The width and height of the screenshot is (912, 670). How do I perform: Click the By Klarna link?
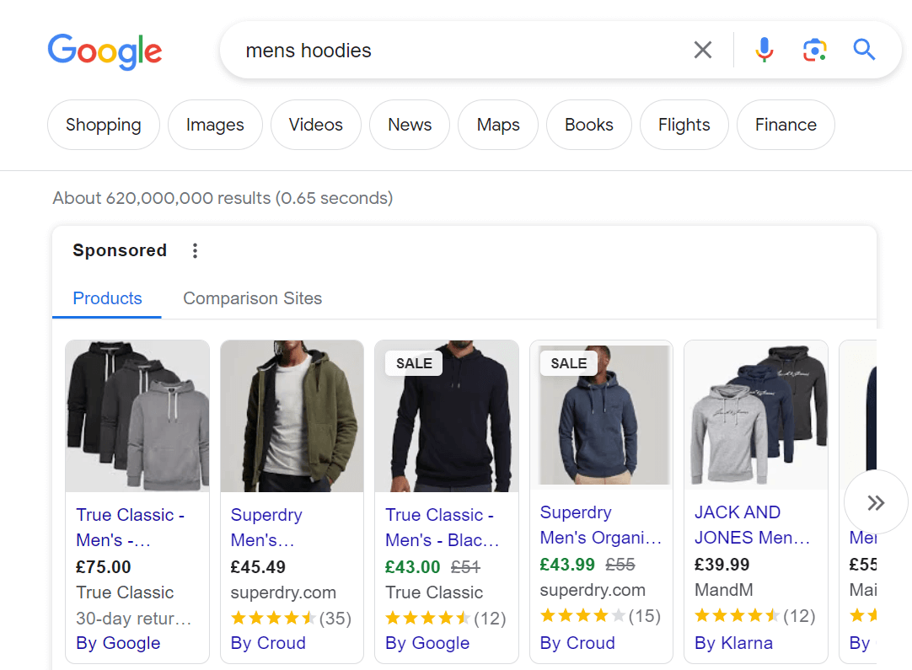point(733,643)
